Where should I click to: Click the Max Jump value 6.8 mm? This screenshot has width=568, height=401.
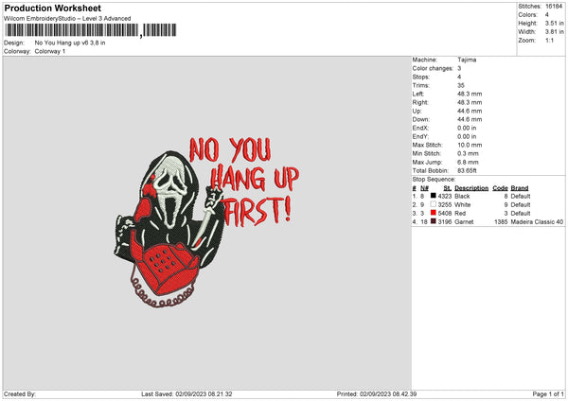(x=468, y=162)
